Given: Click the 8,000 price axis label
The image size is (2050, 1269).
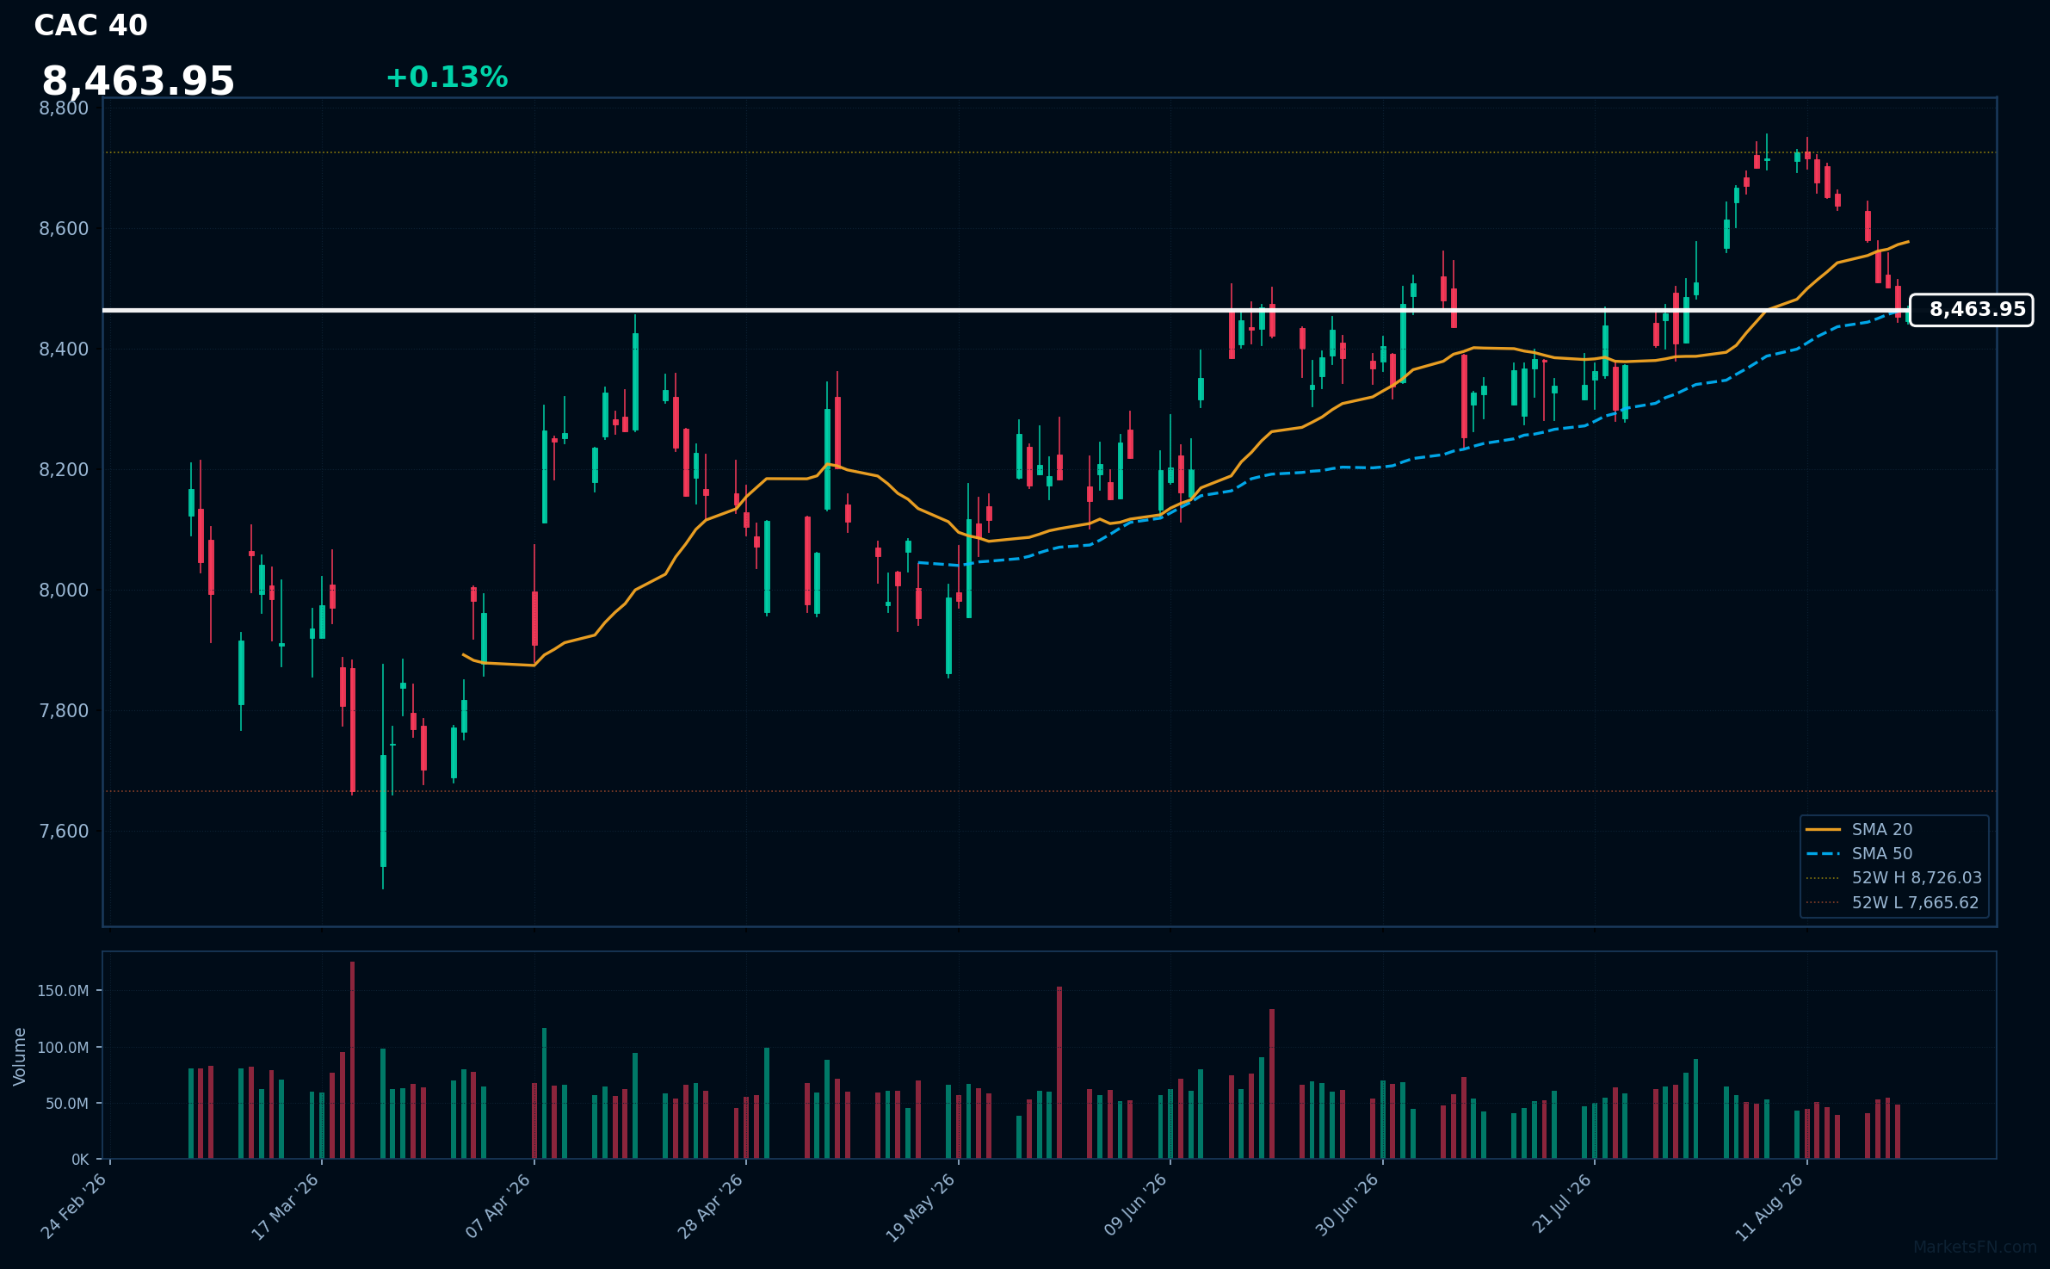Looking at the screenshot, I should coord(64,591).
